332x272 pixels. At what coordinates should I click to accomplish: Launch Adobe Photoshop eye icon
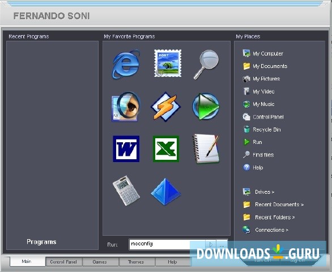[x=126, y=107]
